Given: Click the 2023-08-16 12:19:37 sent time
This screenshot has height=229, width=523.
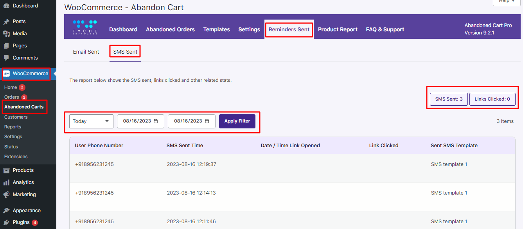Looking at the screenshot, I should (x=191, y=164).
